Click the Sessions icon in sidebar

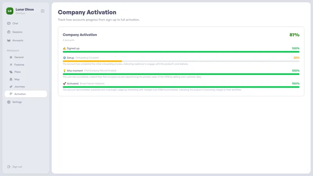[9, 32]
